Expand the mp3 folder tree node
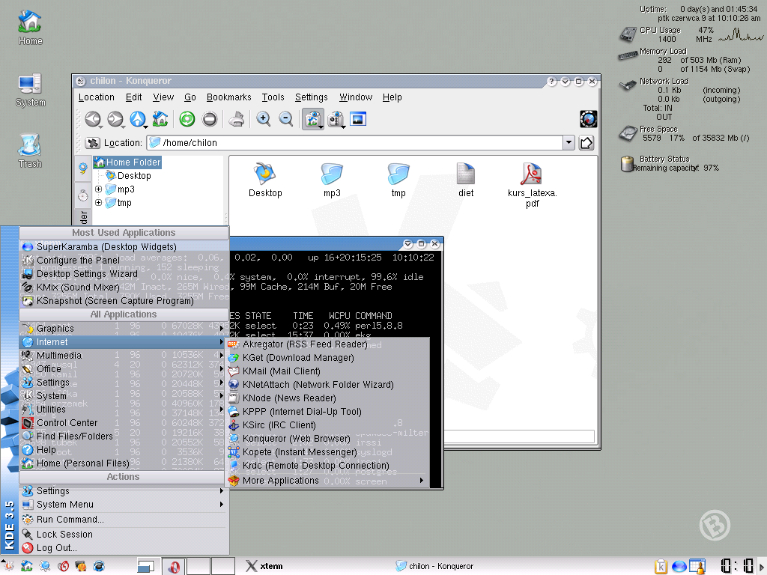The width and height of the screenshot is (767, 575). coord(99,189)
